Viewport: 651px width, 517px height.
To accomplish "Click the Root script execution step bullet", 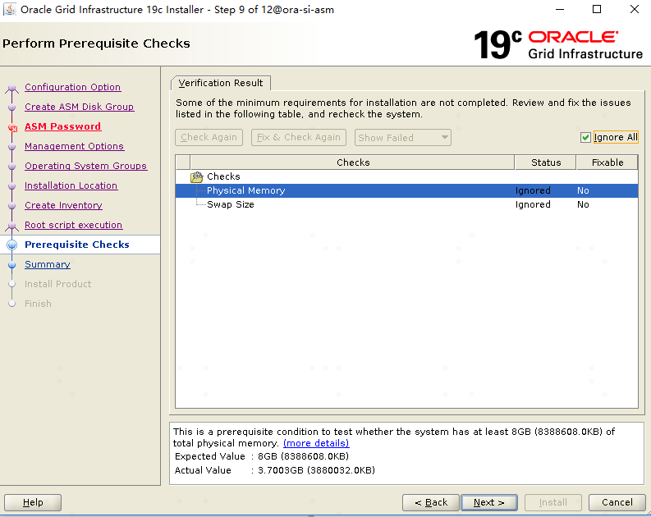I will [x=12, y=226].
